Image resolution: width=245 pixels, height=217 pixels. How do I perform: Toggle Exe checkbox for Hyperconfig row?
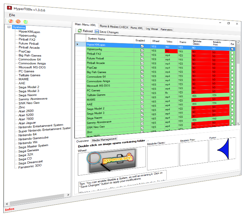(232, 53)
